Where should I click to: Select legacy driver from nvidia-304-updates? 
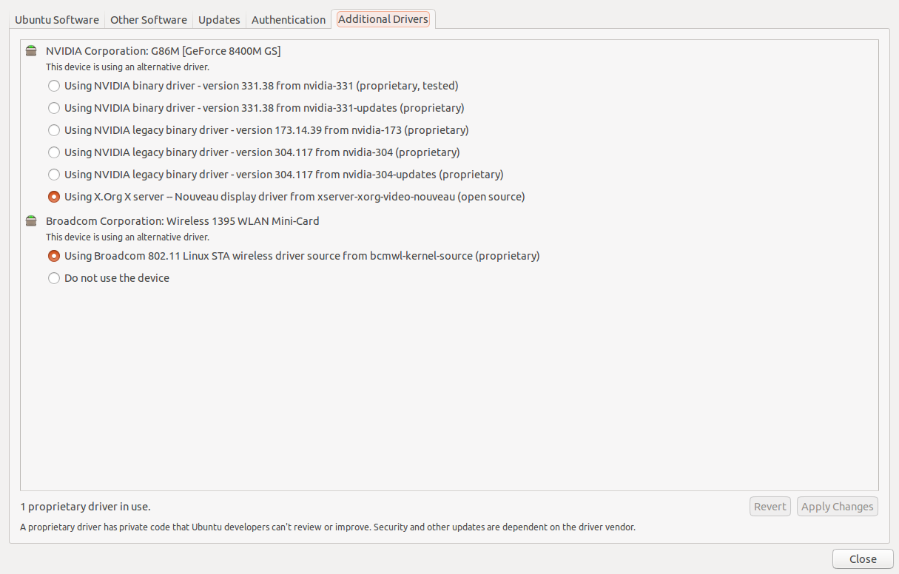click(275, 175)
